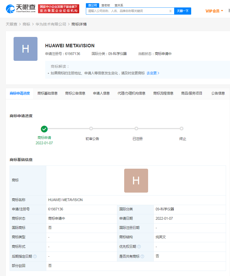Click the 初审公告 progress step circle
This screenshot has height=276, width=230.
pos(91,129)
